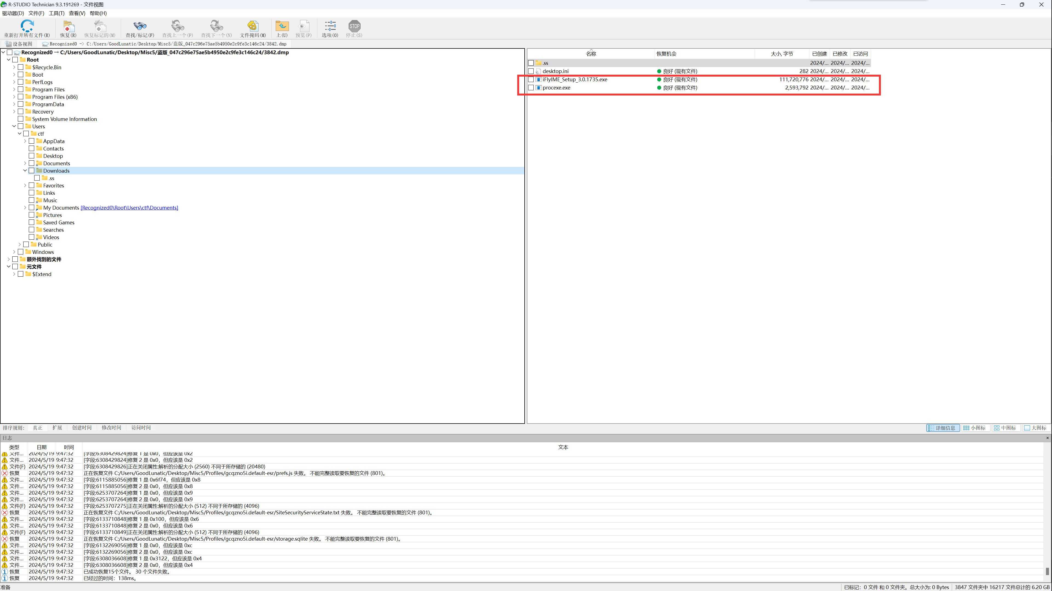This screenshot has width=1052, height=591.
Task: Open the 驱动器(D) menu
Action: click(13, 13)
